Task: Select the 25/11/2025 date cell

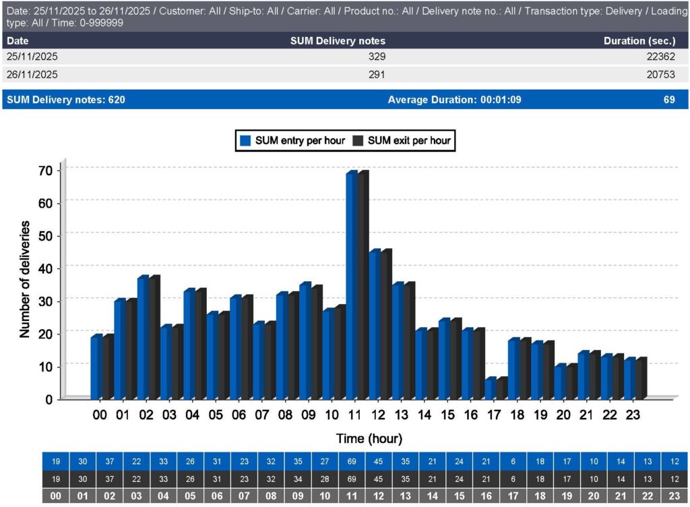Action: pyautogui.click(x=32, y=57)
